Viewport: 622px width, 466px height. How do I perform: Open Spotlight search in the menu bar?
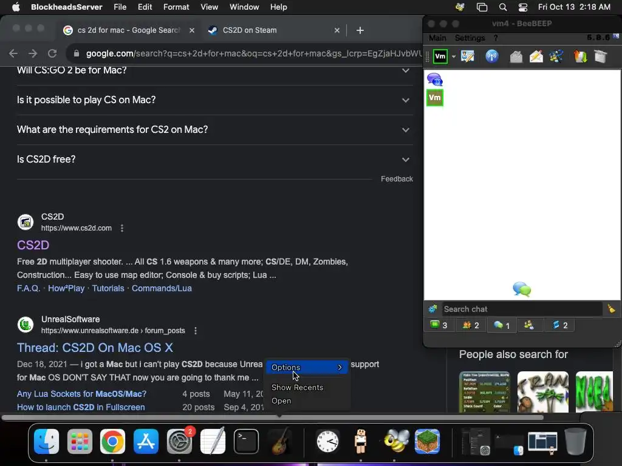(502, 7)
